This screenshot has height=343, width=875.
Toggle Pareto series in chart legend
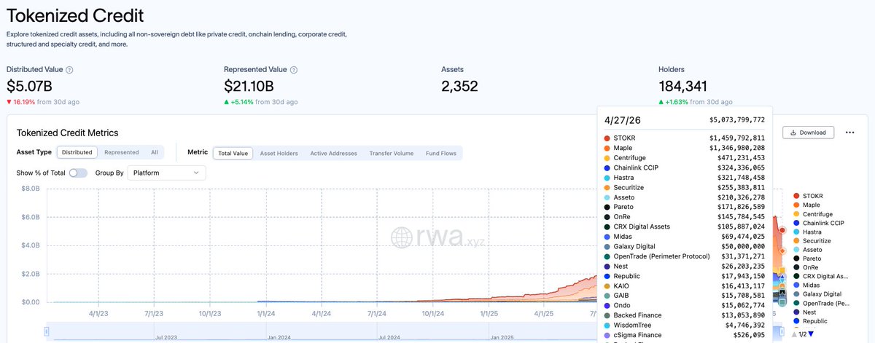tap(806, 259)
